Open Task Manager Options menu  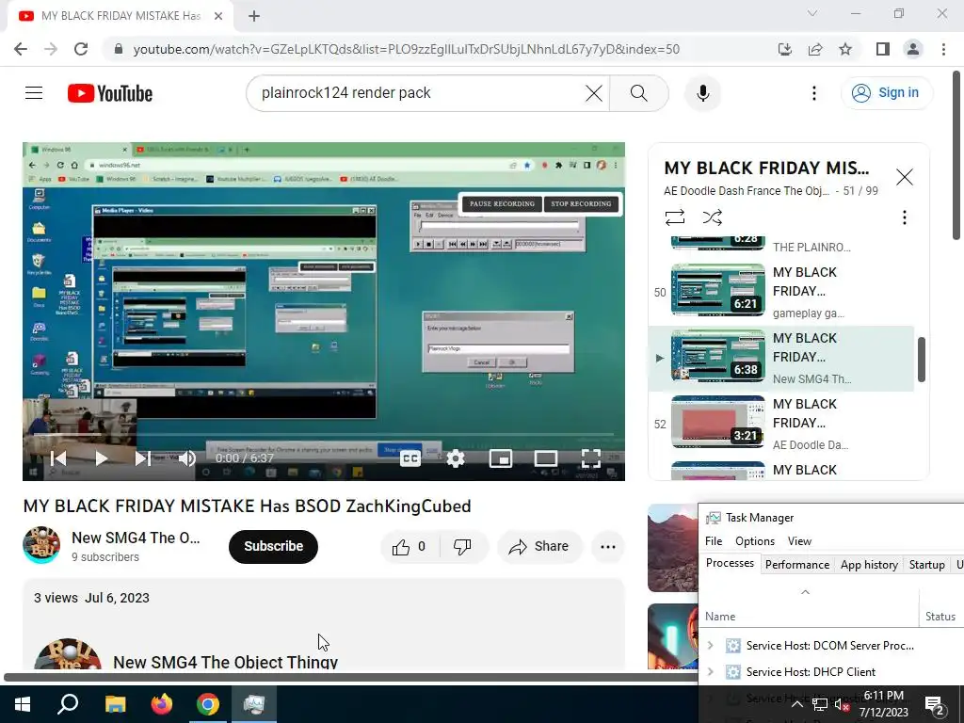tap(755, 541)
